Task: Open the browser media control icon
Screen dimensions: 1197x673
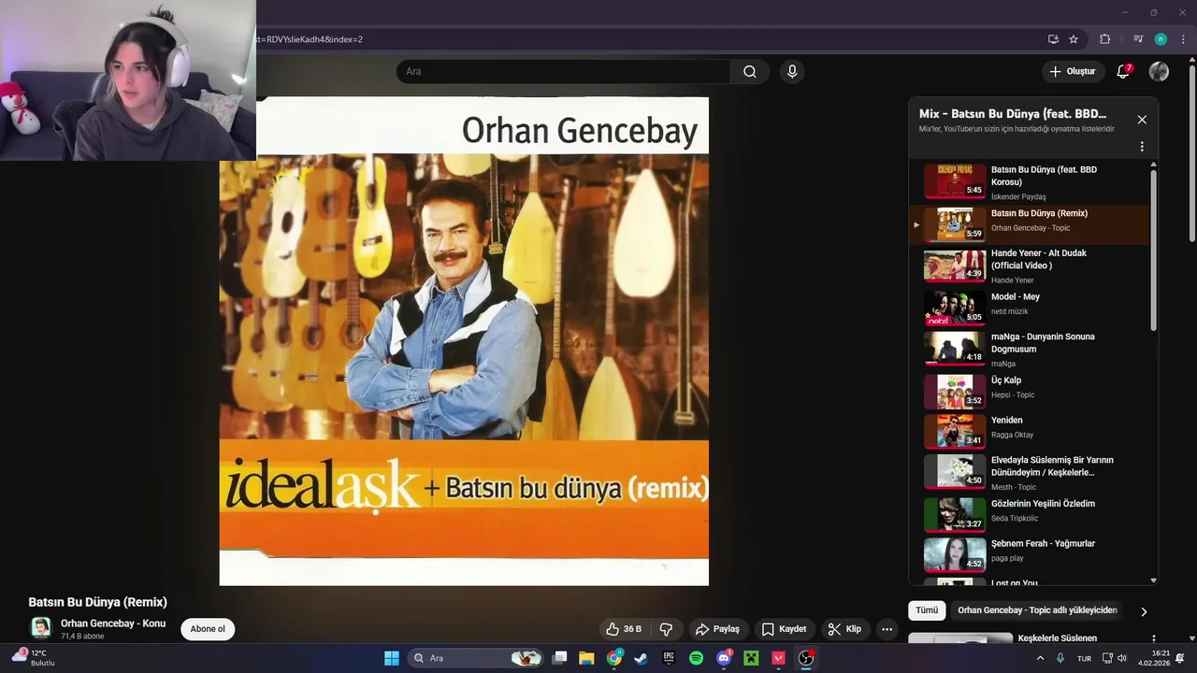Action: [1138, 39]
